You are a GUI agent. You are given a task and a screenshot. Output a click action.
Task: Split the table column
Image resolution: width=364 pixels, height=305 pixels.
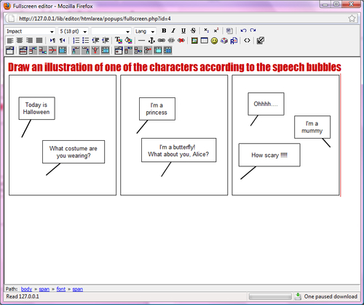[x=105, y=50]
